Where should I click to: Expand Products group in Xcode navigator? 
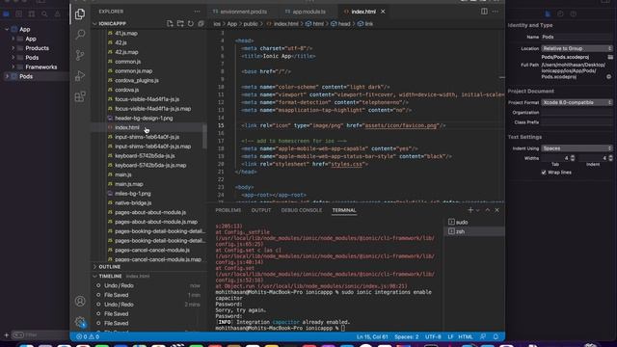(x=13, y=48)
